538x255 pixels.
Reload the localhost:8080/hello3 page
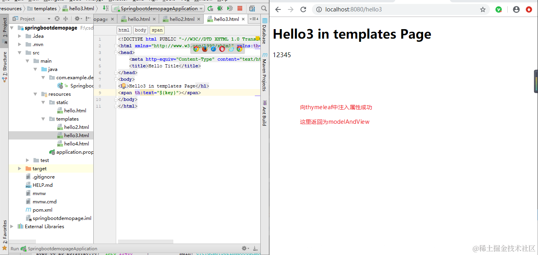pyautogui.click(x=303, y=9)
